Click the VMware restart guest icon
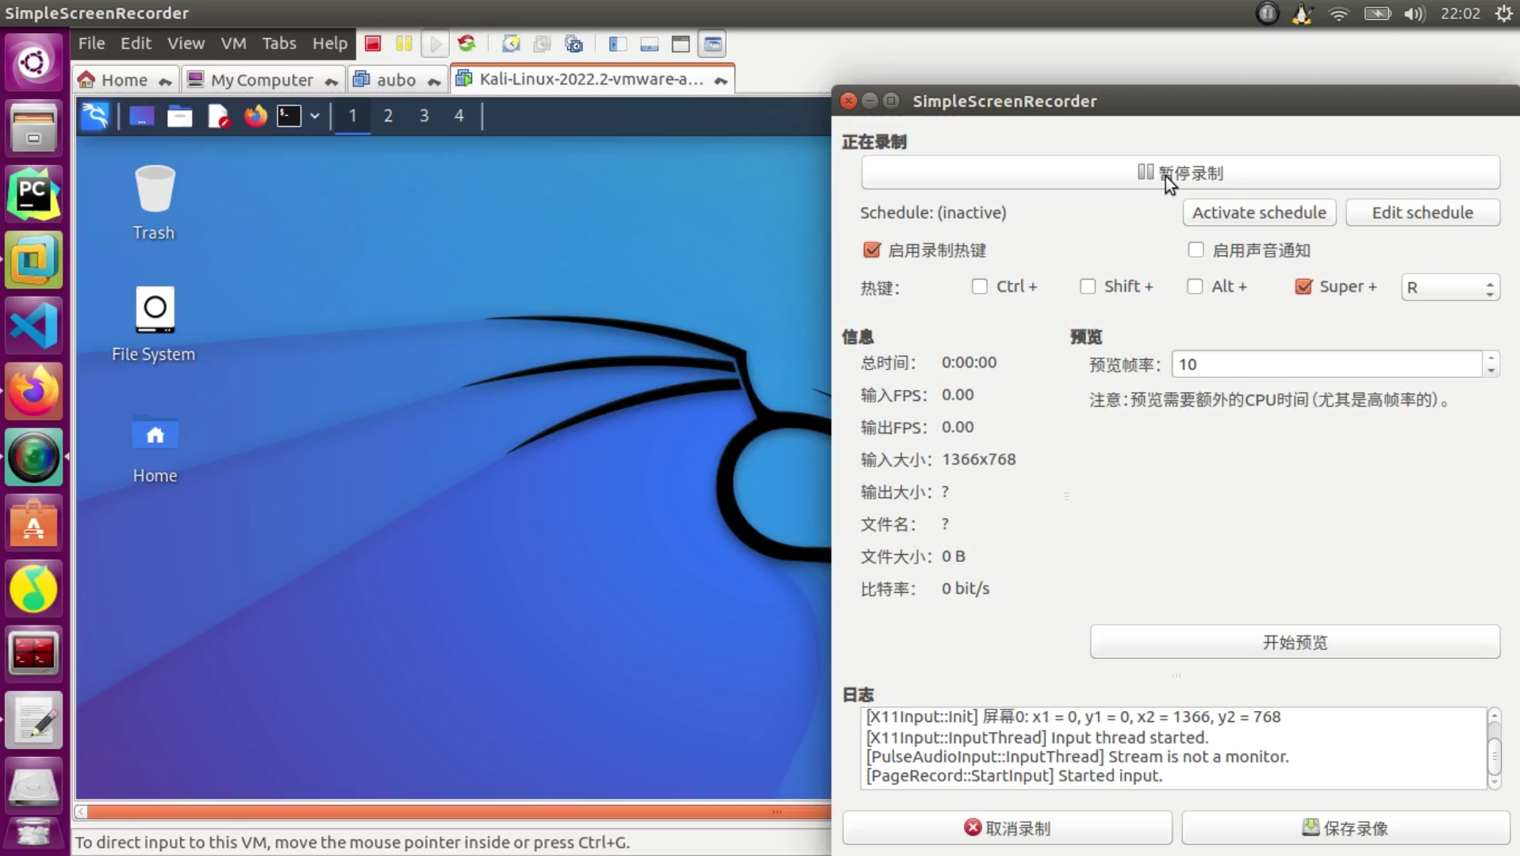 click(x=466, y=44)
